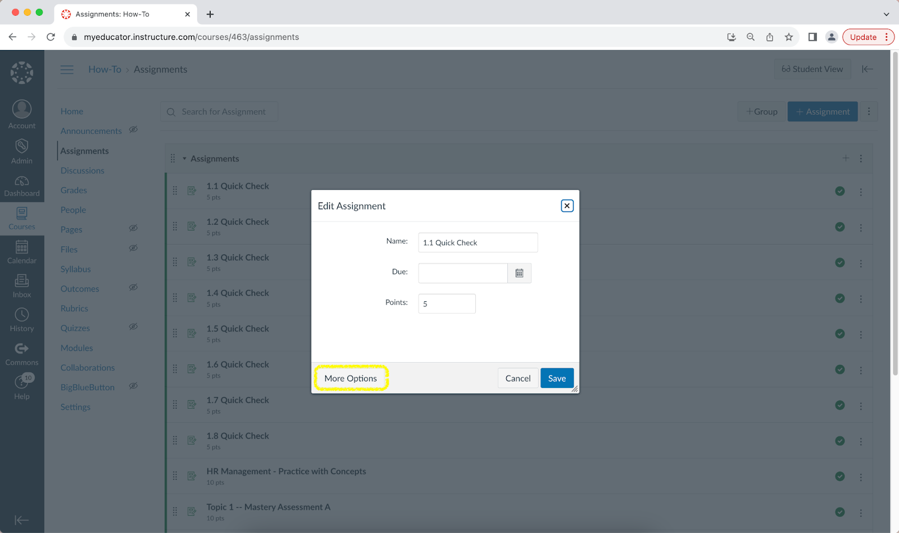Click Cancel in Edit Assignment dialog
This screenshot has height=533, width=899.
518,378
